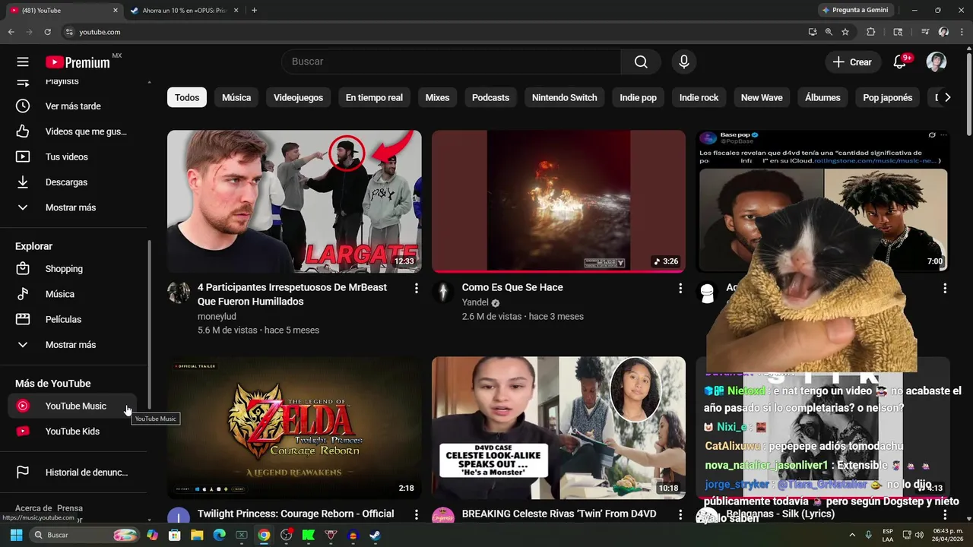Open the Acerca de footer link

pyautogui.click(x=33, y=508)
